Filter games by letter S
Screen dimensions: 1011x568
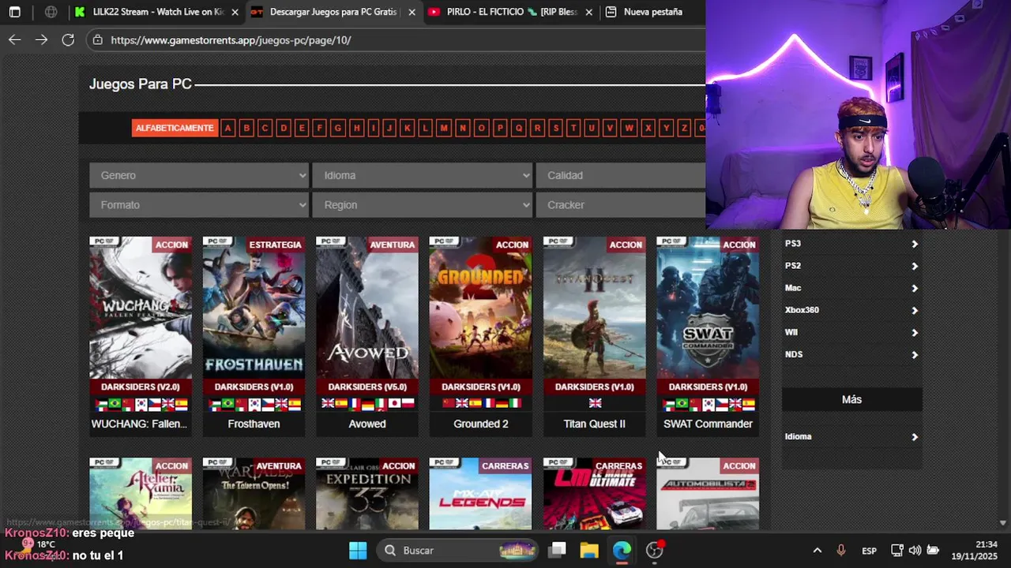pyautogui.click(x=555, y=128)
